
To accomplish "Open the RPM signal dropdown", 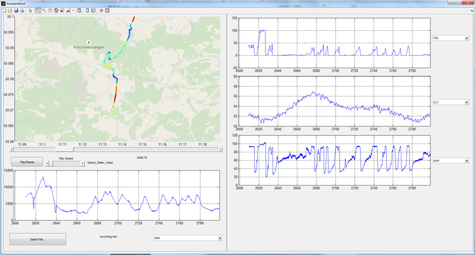I will pyautogui.click(x=187, y=238).
